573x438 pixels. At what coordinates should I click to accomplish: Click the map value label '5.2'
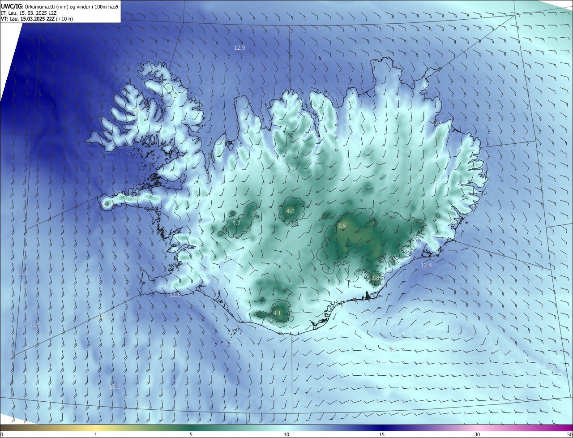point(237,223)
